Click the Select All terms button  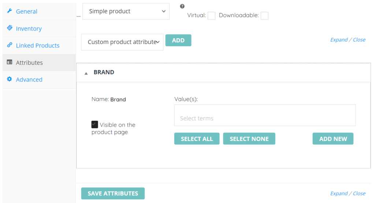coord(197,139)
